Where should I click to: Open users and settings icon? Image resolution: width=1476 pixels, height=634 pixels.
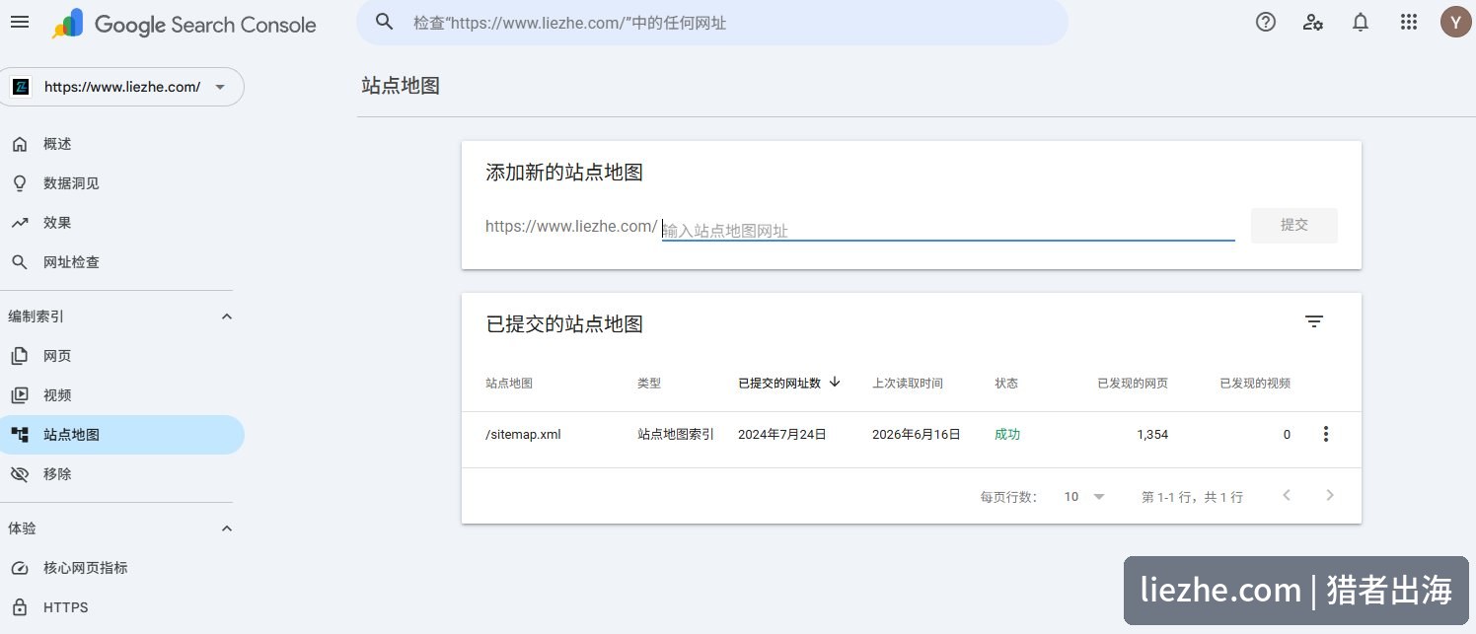1313,22
